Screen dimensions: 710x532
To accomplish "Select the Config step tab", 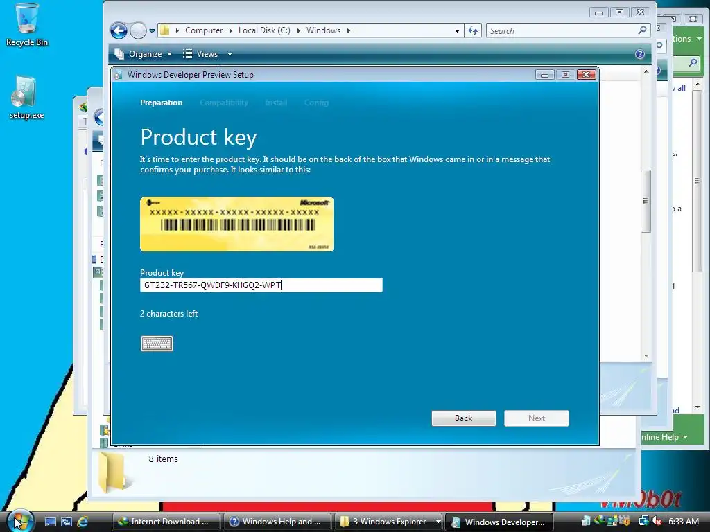I will pyautogui.click(x=316, y=103).
